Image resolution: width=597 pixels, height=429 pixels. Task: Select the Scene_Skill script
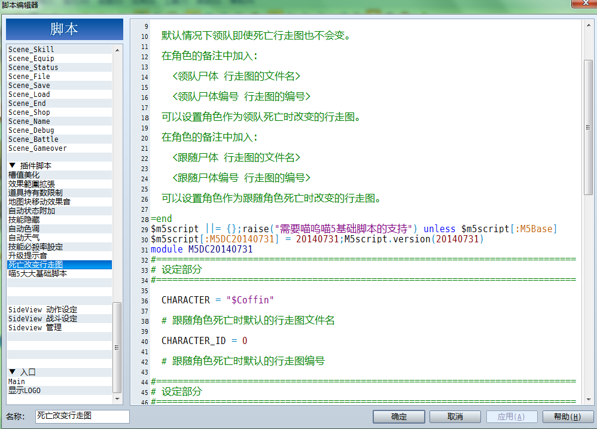[60, 50]
